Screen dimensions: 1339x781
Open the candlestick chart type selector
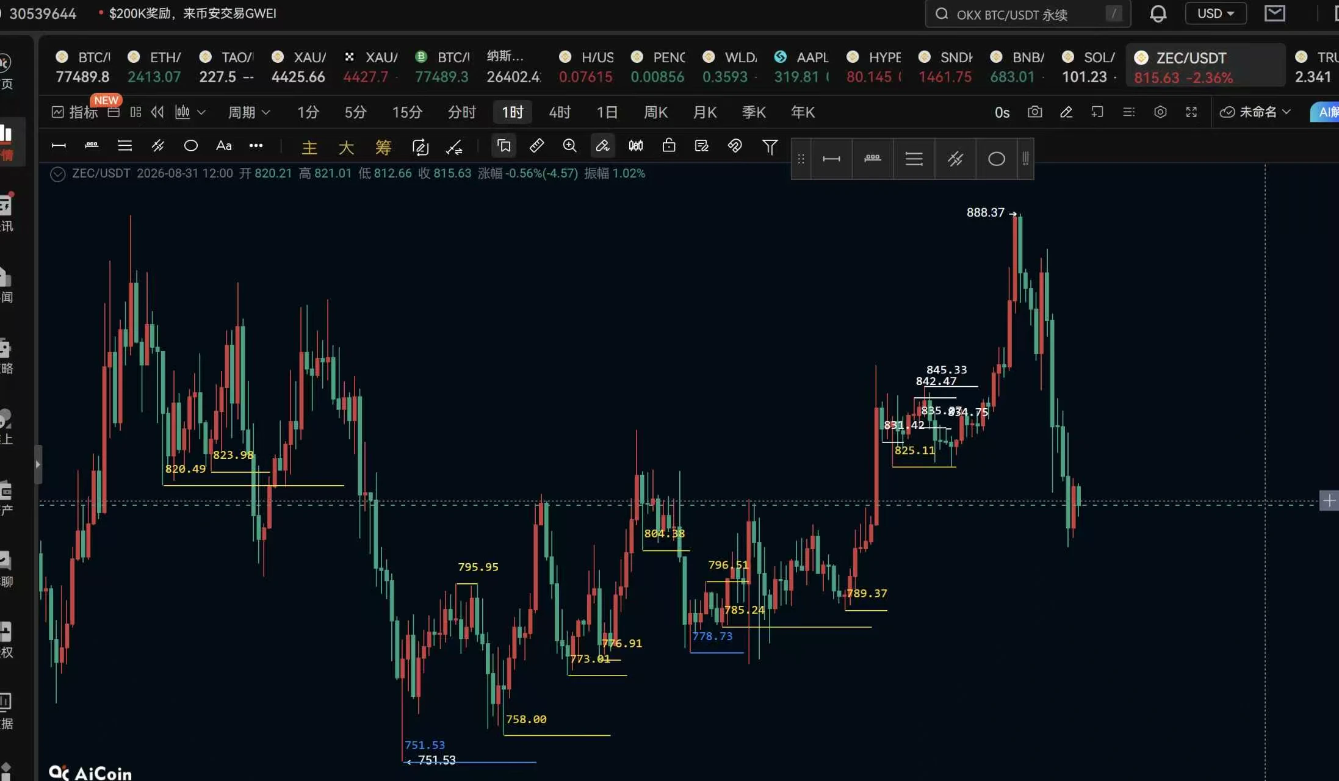190,112
